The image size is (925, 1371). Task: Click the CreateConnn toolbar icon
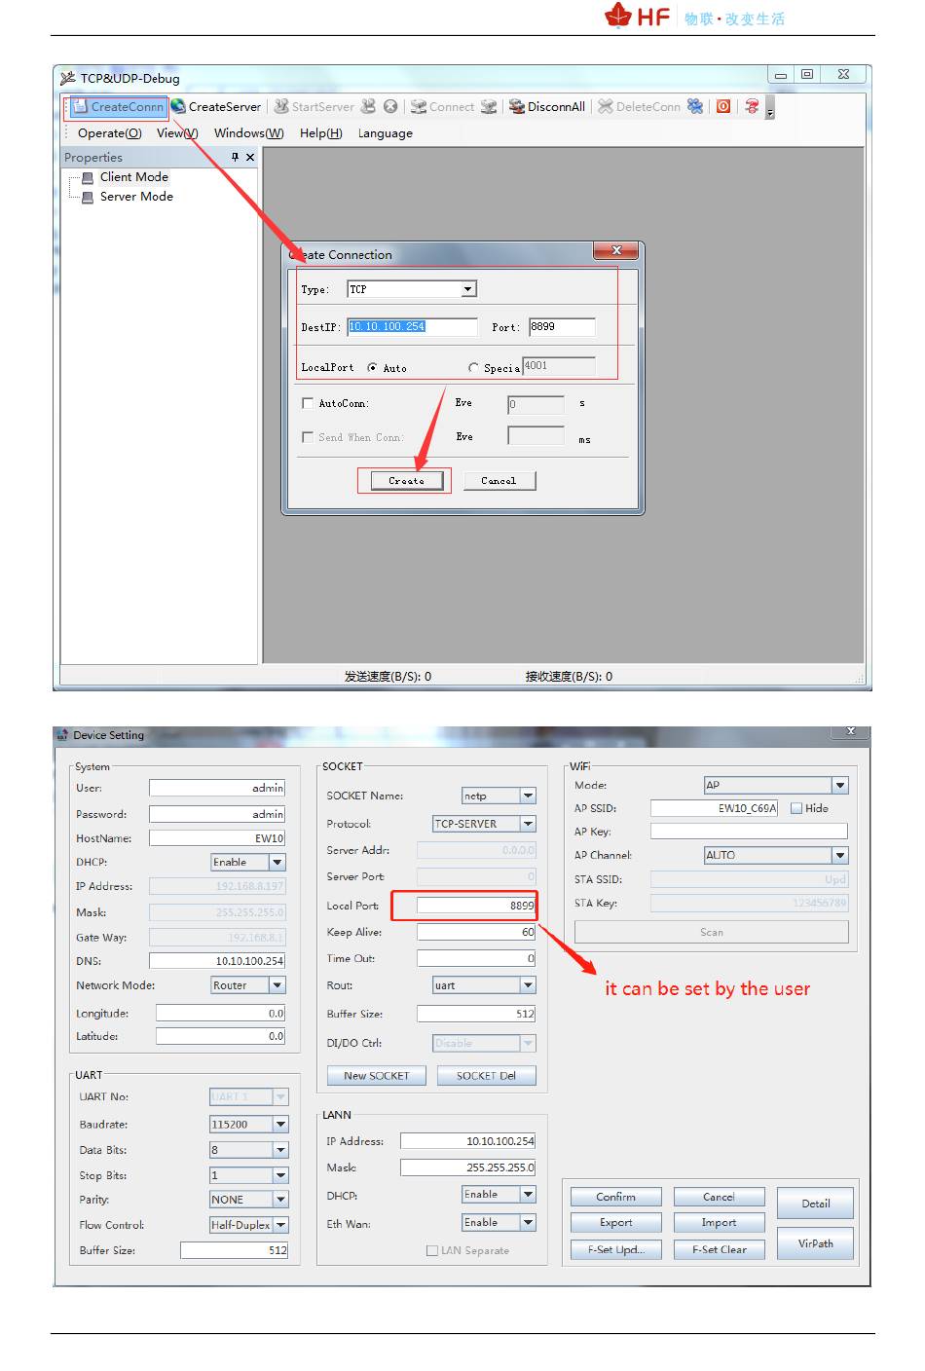(81, 107)
